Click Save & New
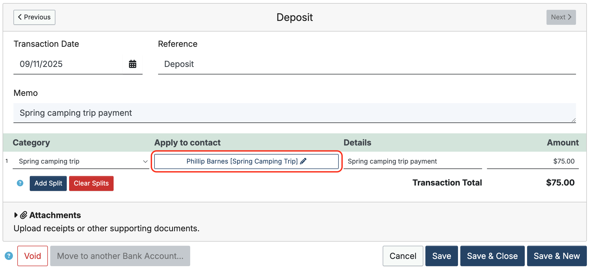The height and width of the screenshot is (277, 591). coord(557,256)
